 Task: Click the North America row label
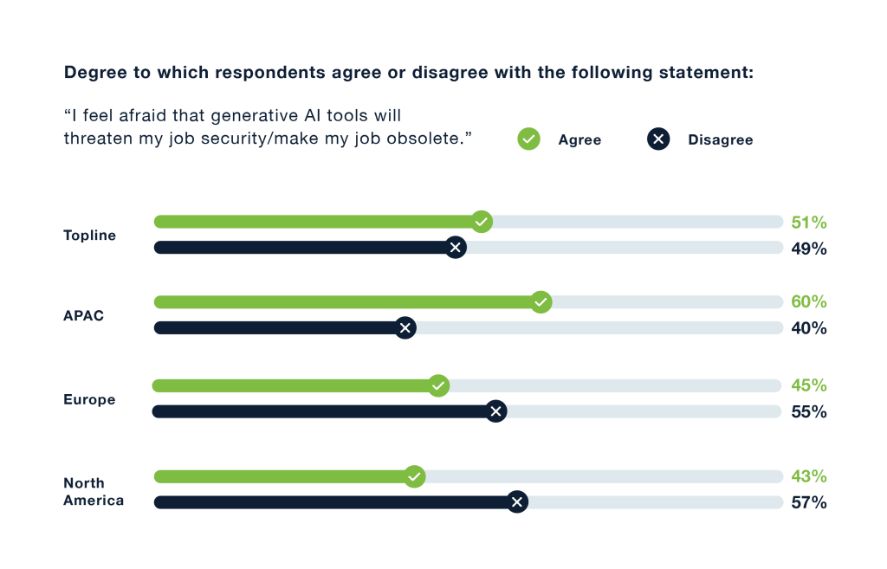[94, 491]
